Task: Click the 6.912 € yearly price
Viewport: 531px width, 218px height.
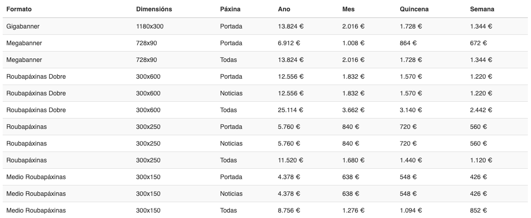Action: pos(289,43)
